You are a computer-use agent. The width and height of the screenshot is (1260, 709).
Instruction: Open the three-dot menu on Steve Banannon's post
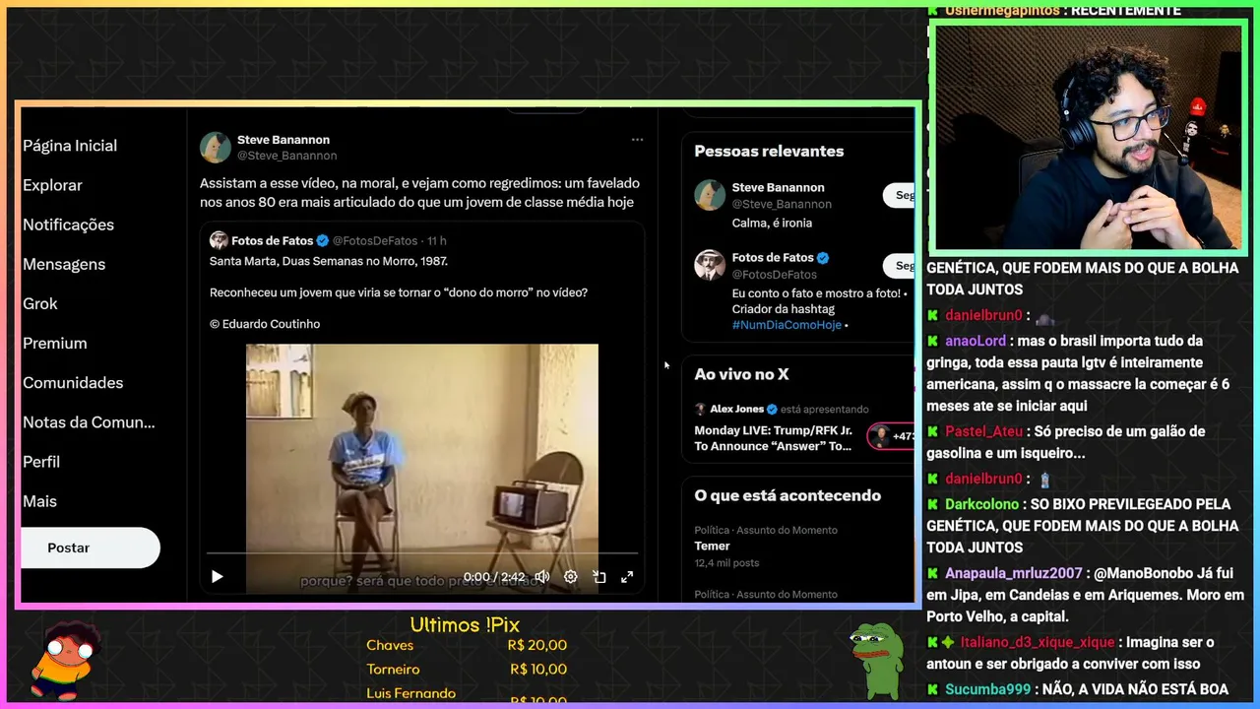click(637, 140)
